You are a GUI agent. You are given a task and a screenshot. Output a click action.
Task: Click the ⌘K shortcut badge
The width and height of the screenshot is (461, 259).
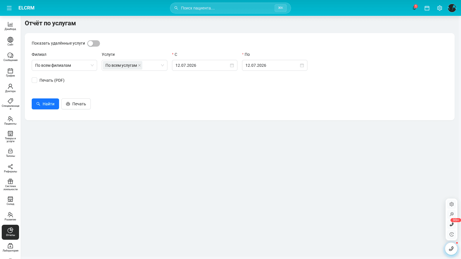tap(281, 8)
